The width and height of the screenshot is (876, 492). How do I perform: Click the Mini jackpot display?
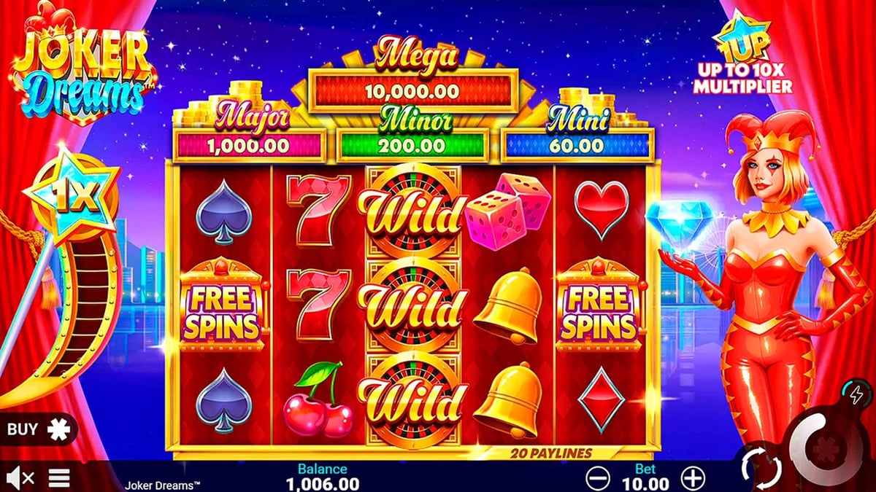577,136
